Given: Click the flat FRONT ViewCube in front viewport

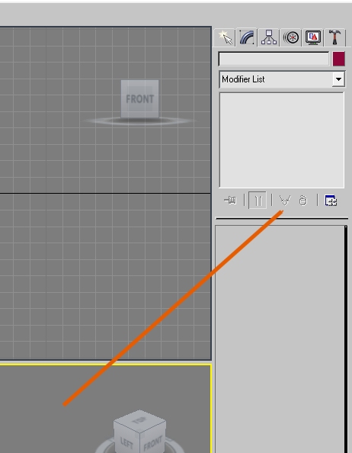Looking at the screenshot, I should point(139,99).
